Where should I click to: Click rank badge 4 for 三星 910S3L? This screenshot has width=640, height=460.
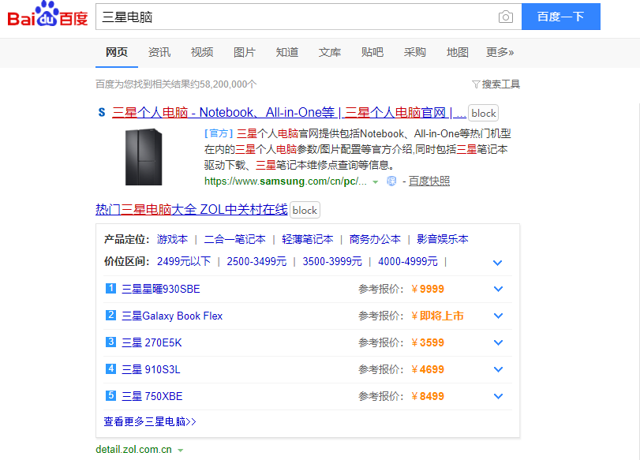[x=110, y=369]
